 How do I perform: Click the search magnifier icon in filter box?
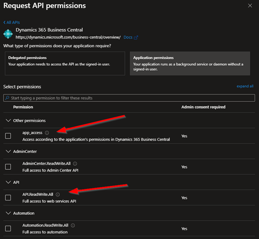pyautogui.click(x=7, y=98)
